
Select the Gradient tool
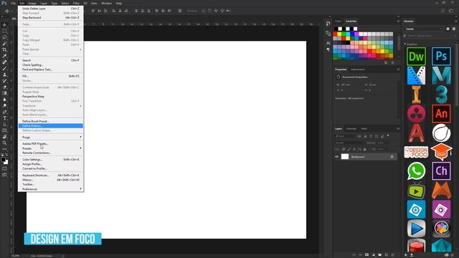point(4,93)
